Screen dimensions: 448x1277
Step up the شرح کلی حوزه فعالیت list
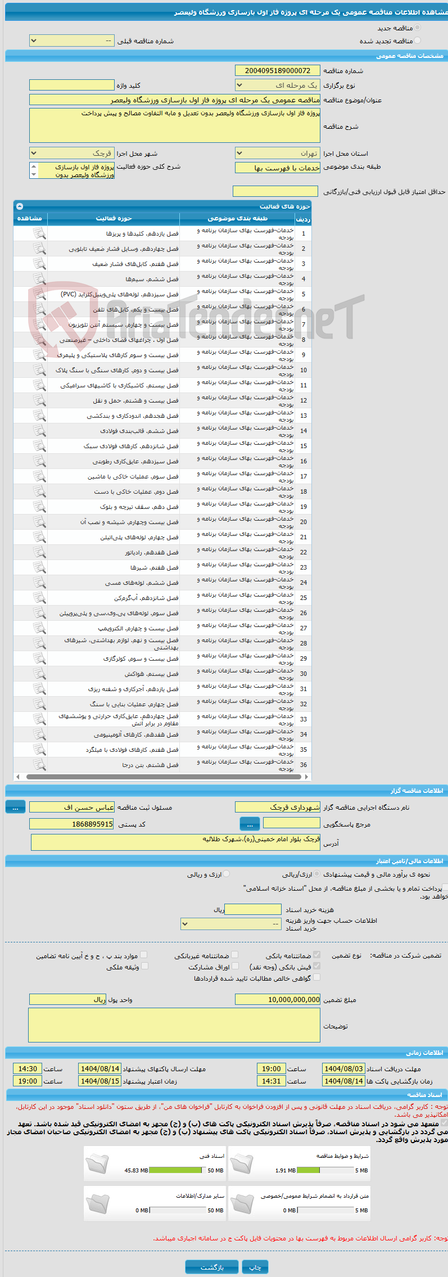click(x=34, y=166)
